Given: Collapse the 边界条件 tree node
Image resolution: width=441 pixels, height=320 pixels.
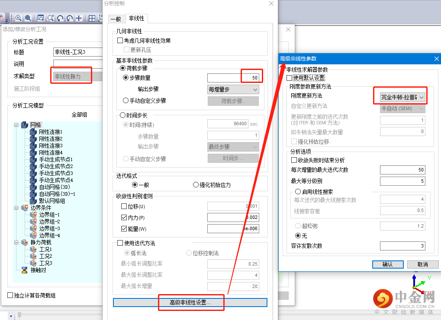Looking at the screenshot, I should click(16, 208).
